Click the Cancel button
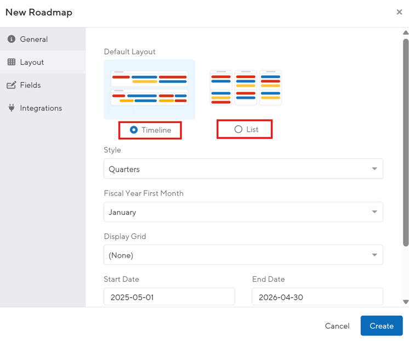Viewport: 409px width, 341px height. [x=337, y=326]
